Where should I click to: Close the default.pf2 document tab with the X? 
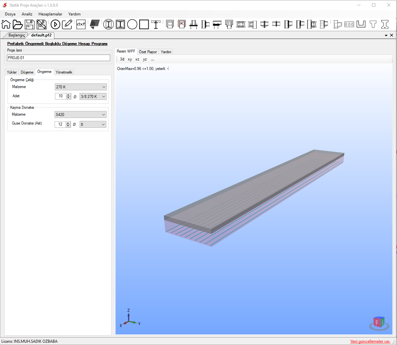[x=391, y=35]
